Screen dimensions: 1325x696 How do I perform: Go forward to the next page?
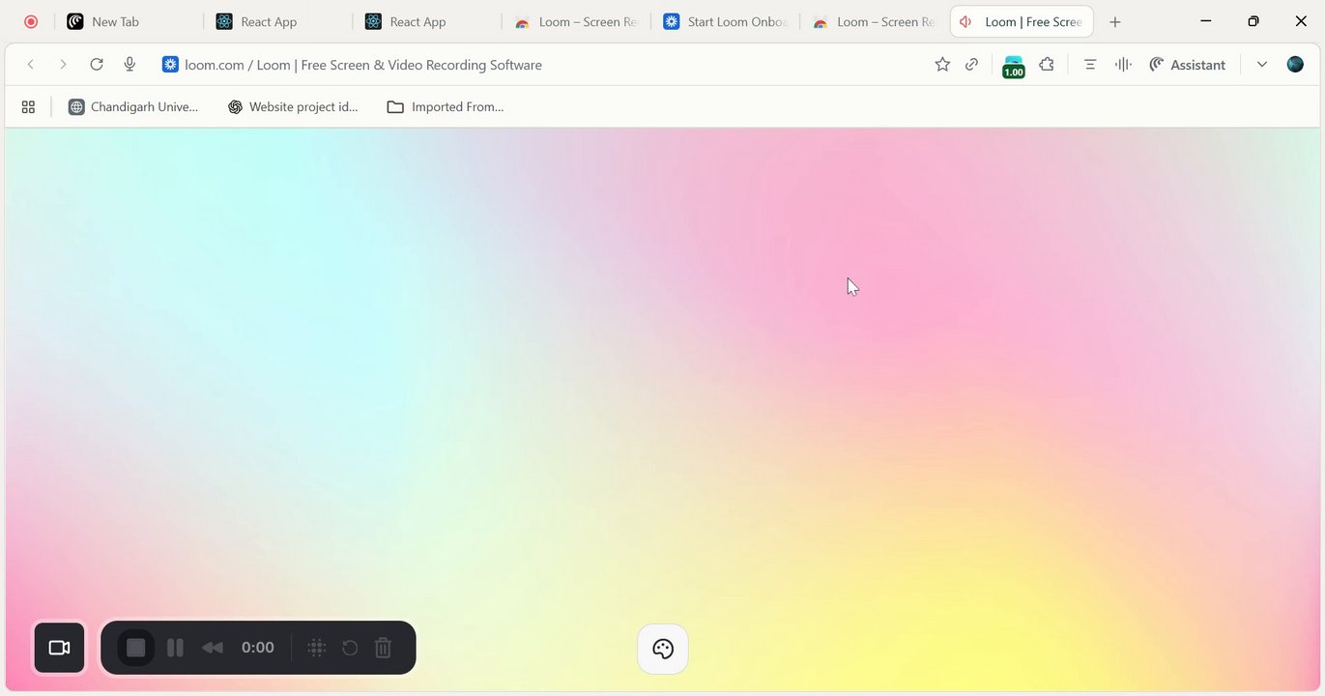click(x=63, y=65)
